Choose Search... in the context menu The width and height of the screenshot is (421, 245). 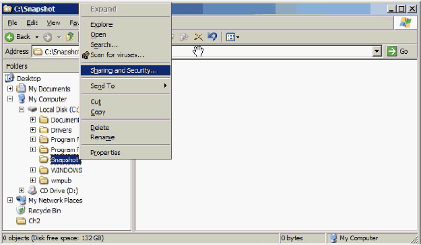(125, 45)
